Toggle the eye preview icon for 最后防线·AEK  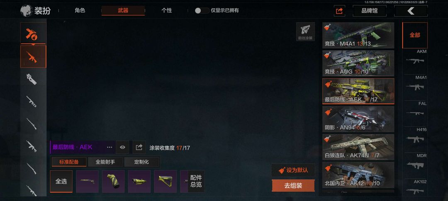point(122,147)
